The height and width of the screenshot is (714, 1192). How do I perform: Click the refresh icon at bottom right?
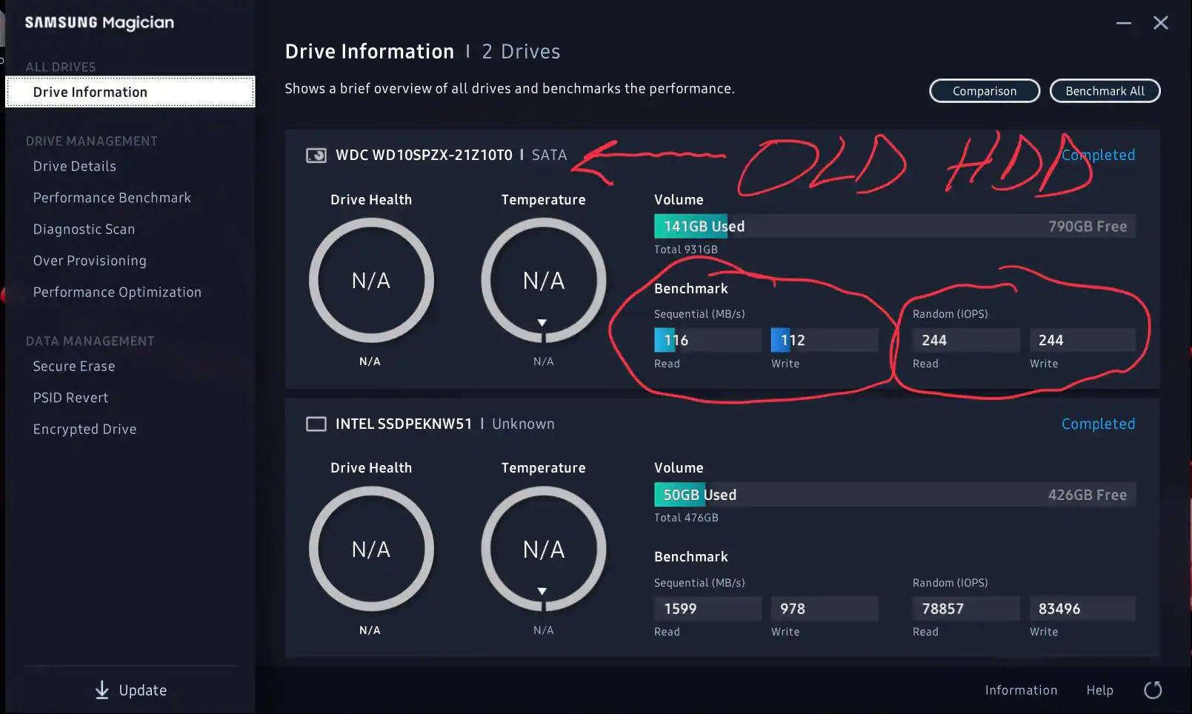pos(1153,690)
